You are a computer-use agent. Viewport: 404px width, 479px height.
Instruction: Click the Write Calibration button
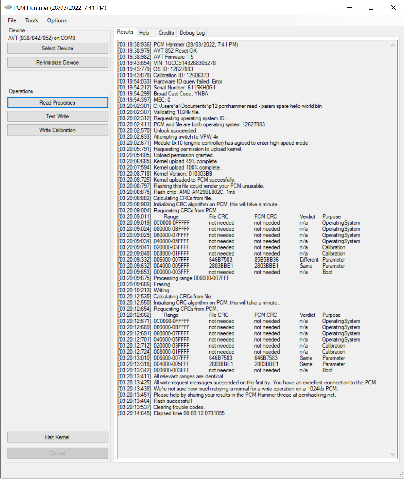click(58, 130)
